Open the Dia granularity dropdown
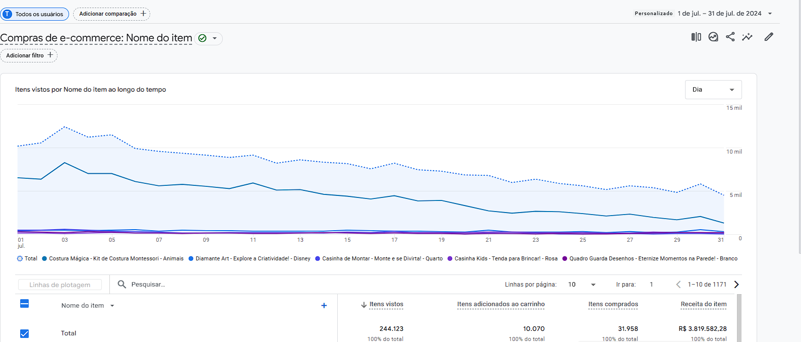Viewport: 801px width, 342px height. point(713,90)
